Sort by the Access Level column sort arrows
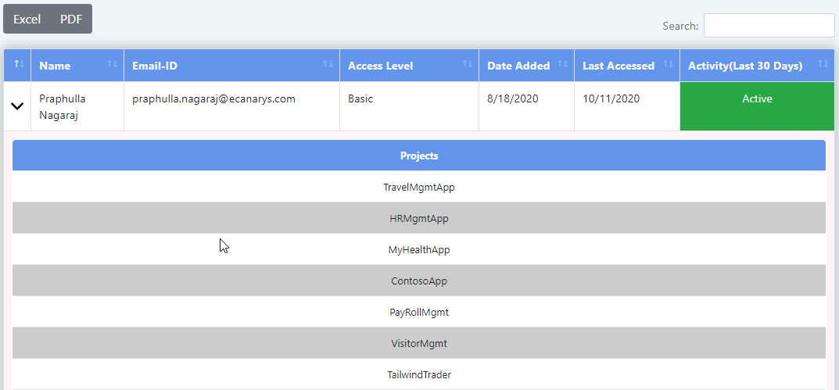 [x=467, y=64]
